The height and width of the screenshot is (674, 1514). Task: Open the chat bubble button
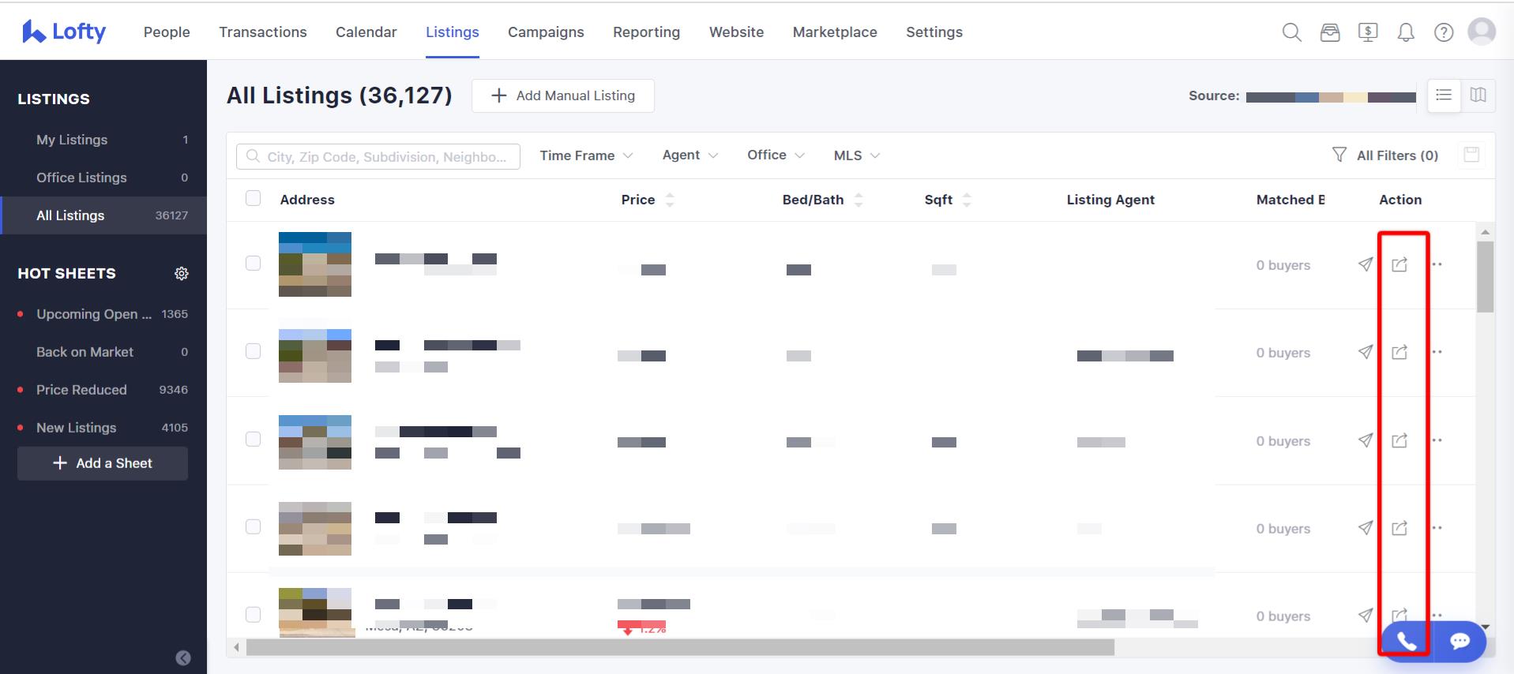1460,641
